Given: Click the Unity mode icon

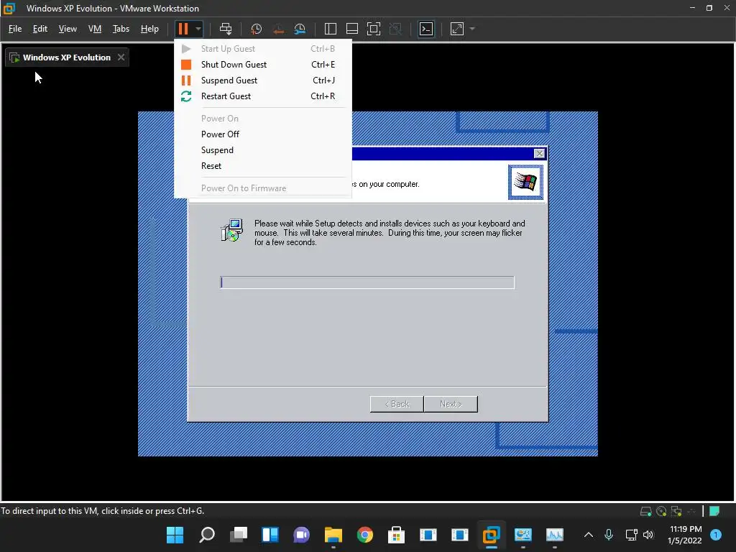Looking at the screenshot, I should click(396, 29).
